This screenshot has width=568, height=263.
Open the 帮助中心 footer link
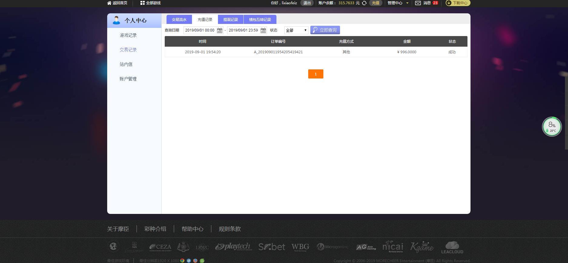(x=193, y=229)
